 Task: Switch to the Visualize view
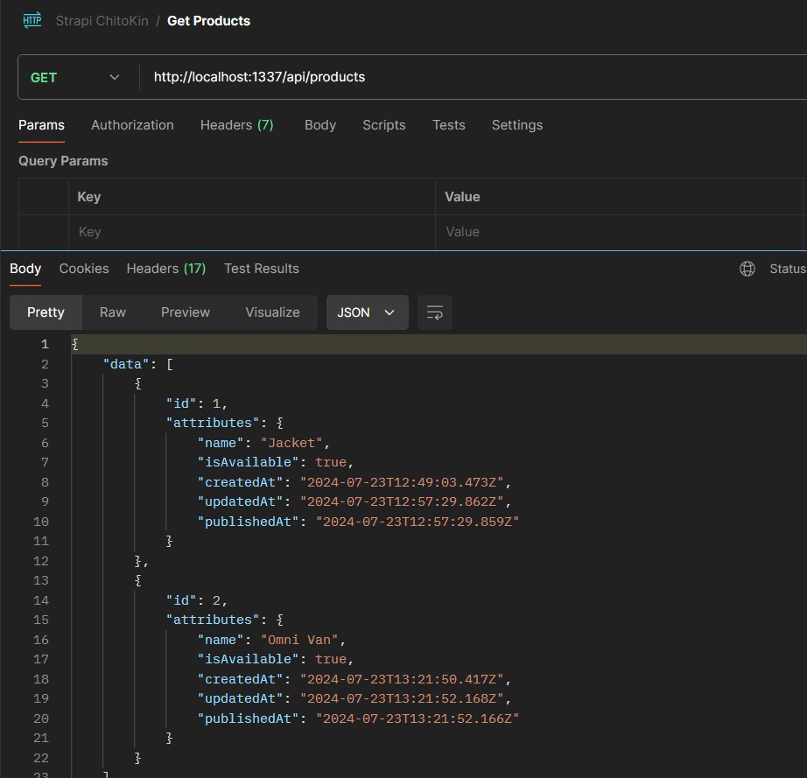pyautogui.click(x=272, y=312)
